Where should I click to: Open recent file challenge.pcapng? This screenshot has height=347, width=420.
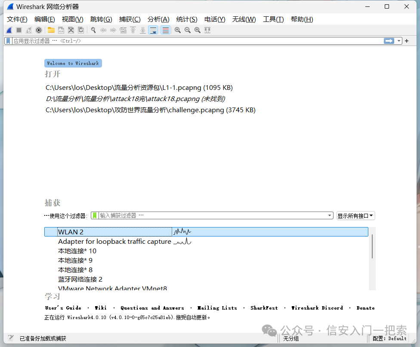click(x=151, y=110)
